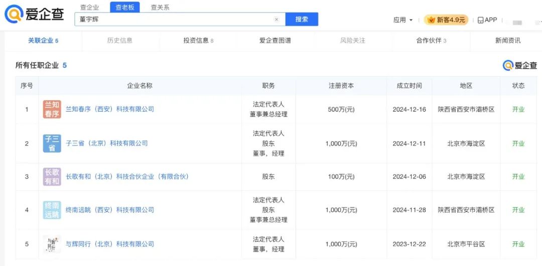Viewport: 542px width, 266px height.
Task: Click the 企业名称 column header
Action: 140,86
